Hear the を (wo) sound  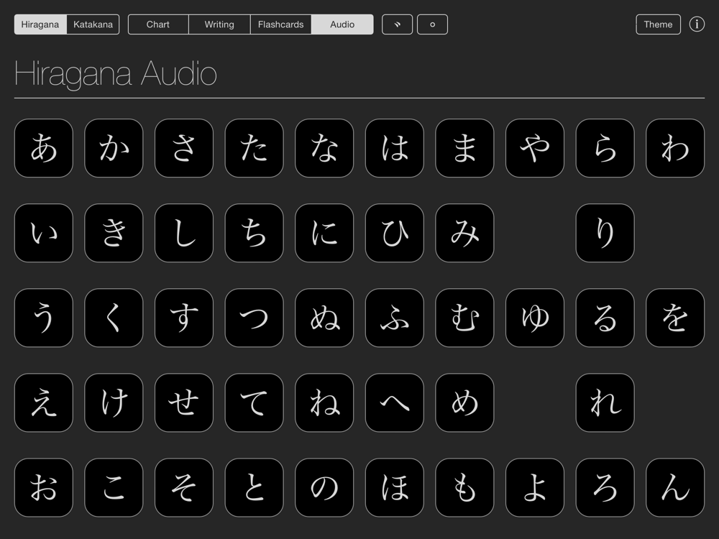point(675,318)
